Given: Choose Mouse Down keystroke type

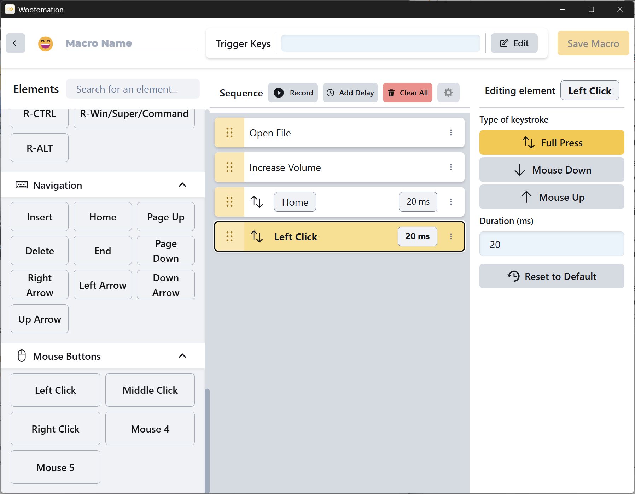Looking at the screenshot, I should (x=552, y=170).
